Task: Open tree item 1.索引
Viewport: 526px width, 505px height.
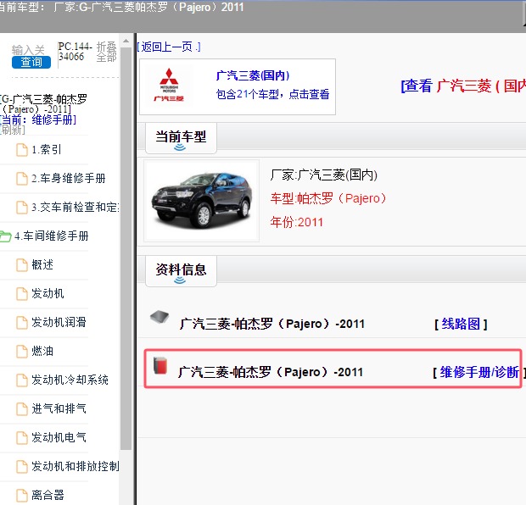Action: pos(47,149)
